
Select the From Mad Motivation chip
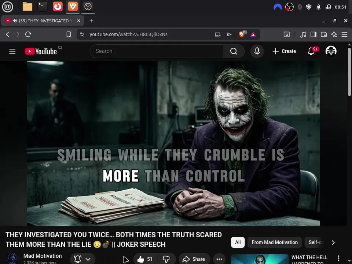click(275, 242)
